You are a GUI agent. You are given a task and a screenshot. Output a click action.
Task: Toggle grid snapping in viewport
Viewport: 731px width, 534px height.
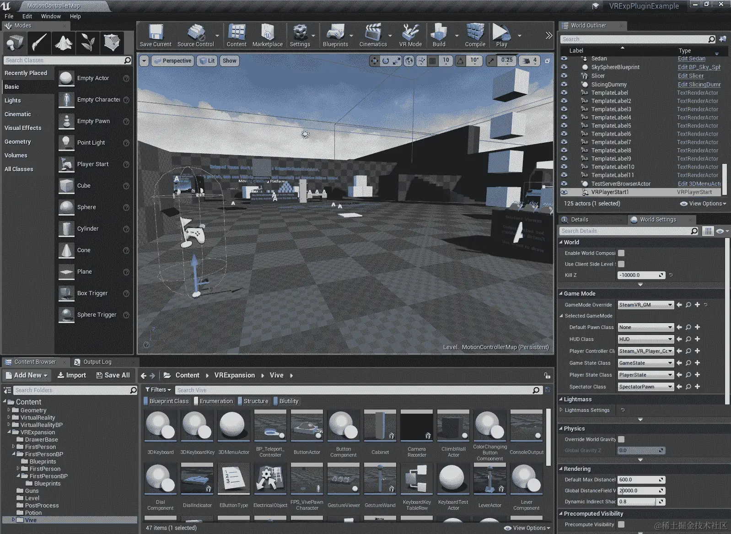click(432, 61)
